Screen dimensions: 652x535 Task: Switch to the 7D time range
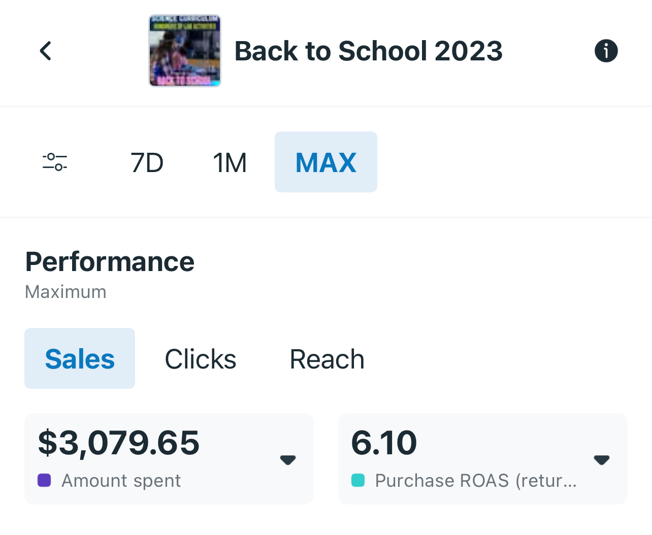point(147,162)
